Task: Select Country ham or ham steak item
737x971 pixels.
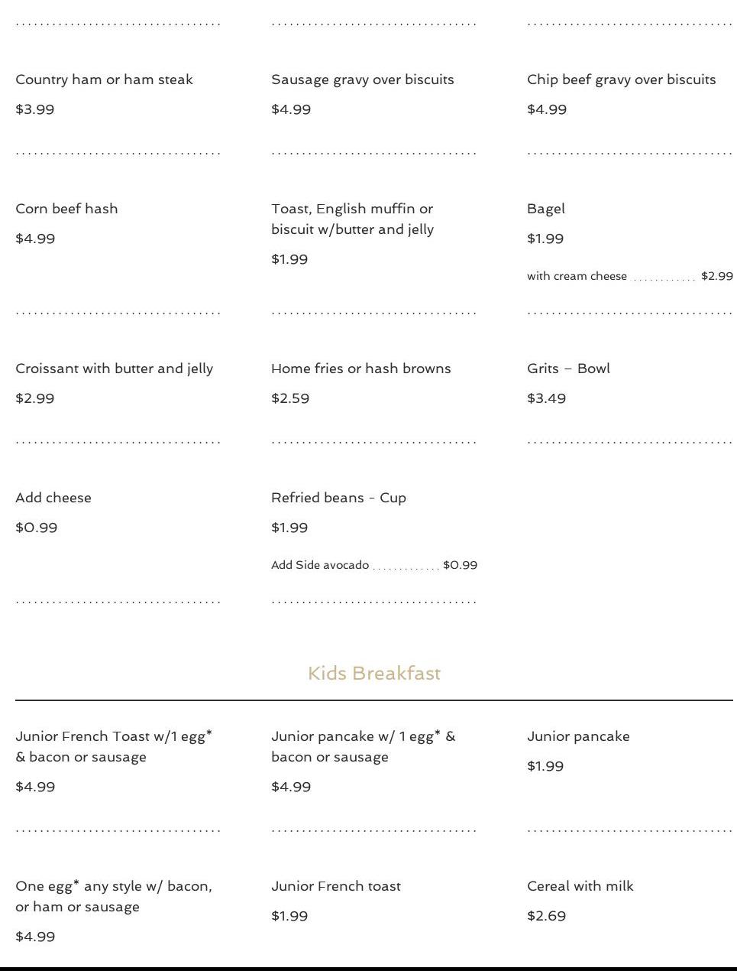Action: click(x=104, y=80)
